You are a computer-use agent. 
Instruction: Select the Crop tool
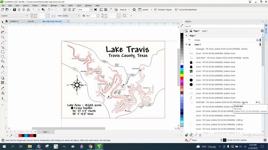click(x=3, y=32)
